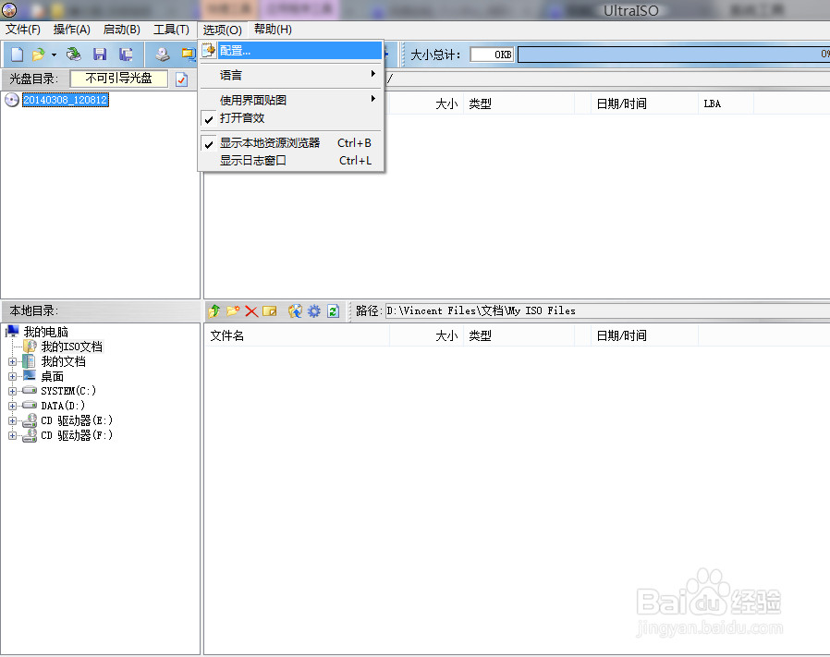The height and width of the screenshot is (657, 830).
Task: Open the 操作(A) menu
Action: click(x=71, y=30)
